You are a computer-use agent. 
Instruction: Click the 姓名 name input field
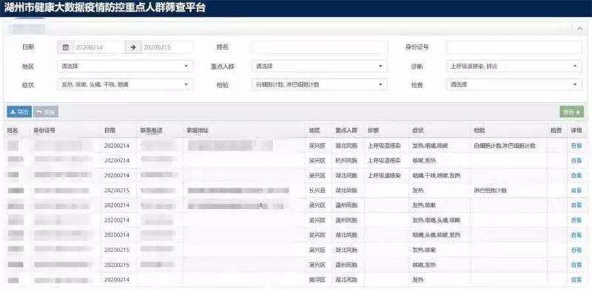point(319,47)
